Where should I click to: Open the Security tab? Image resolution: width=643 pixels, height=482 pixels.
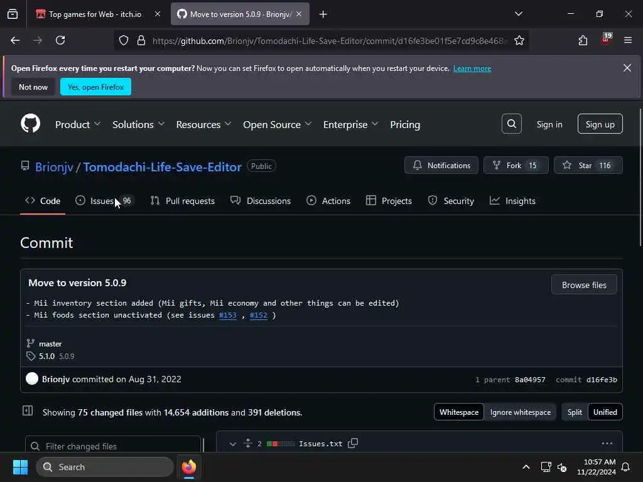tap(451, 201)
